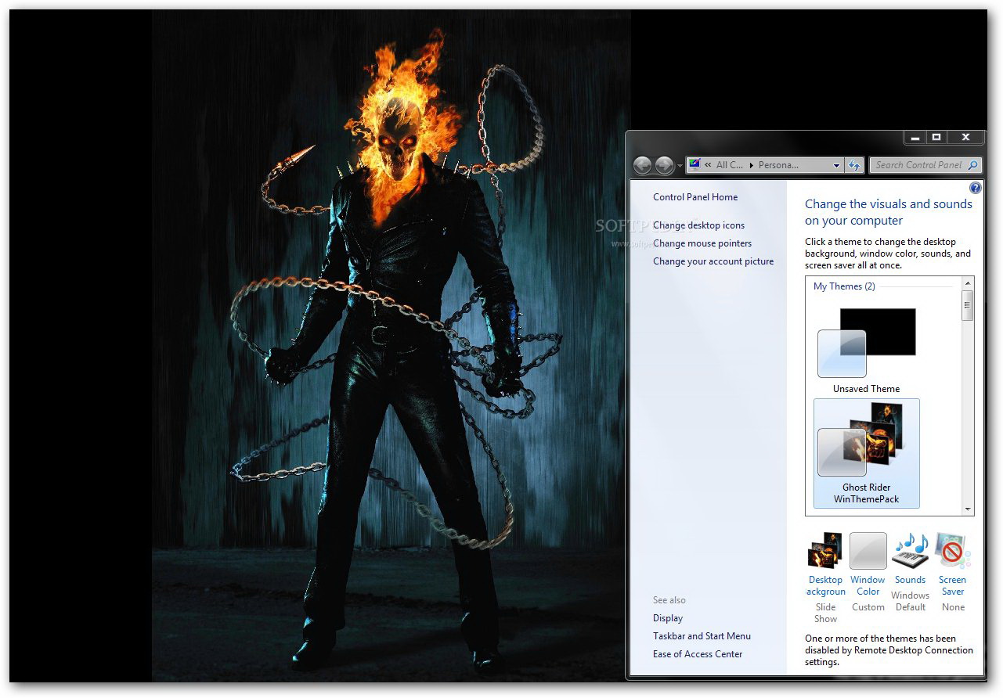Open 'Change mouse pointers' link
Viewport: 1003px width, 698px height.
(702, 243)
